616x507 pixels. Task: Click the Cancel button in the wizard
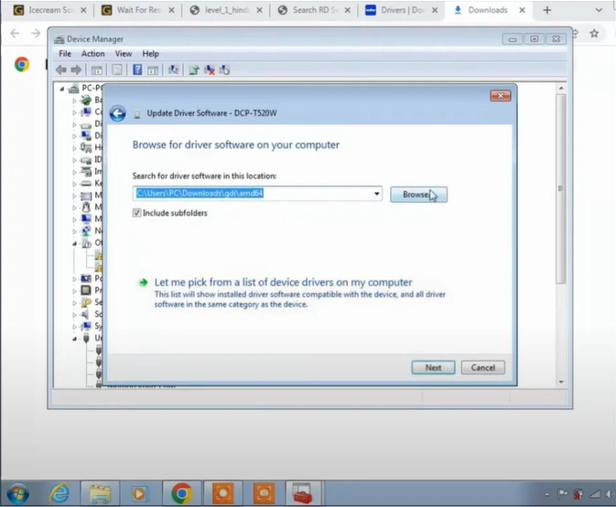(x=482, y=367)
